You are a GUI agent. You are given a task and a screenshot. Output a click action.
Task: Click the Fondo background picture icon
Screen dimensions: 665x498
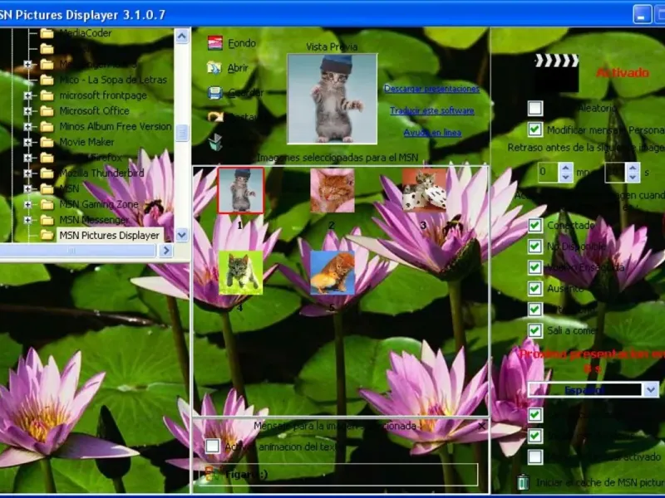click(x=215, y=43)
